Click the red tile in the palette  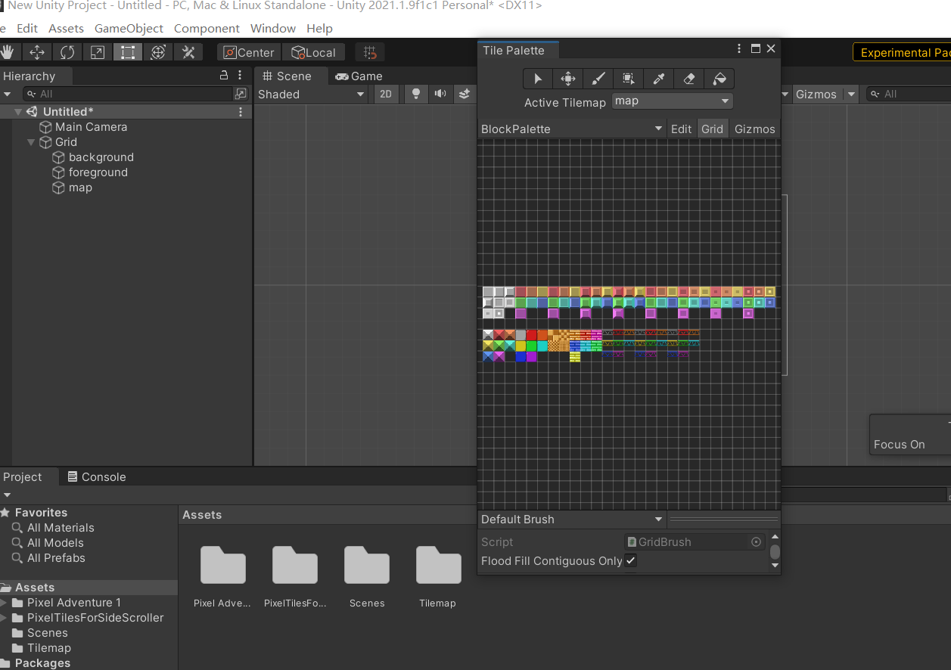tap(531, 335)
